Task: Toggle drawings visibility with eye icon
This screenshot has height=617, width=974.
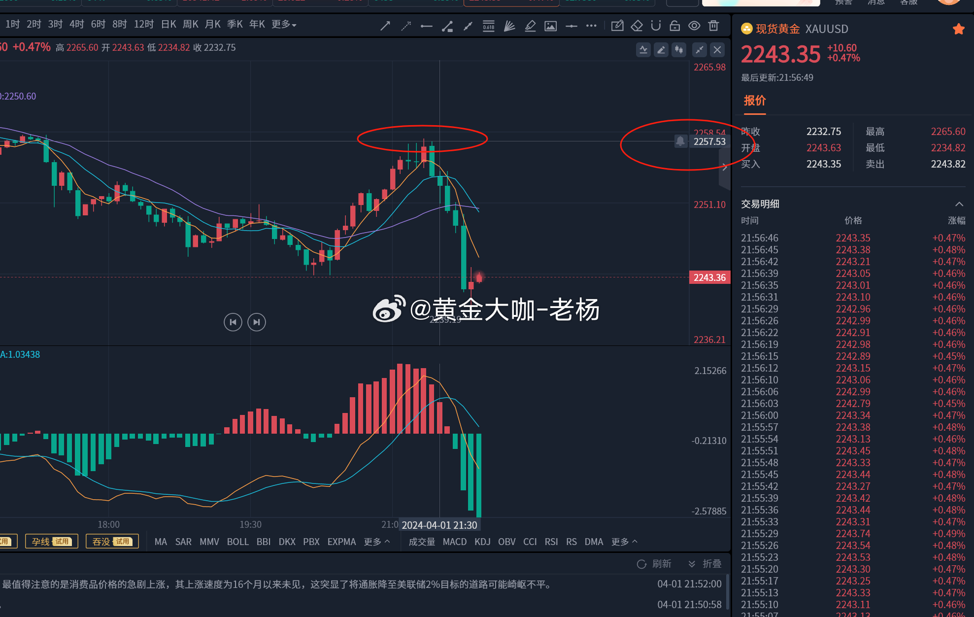Action: (x=694, y=26)
